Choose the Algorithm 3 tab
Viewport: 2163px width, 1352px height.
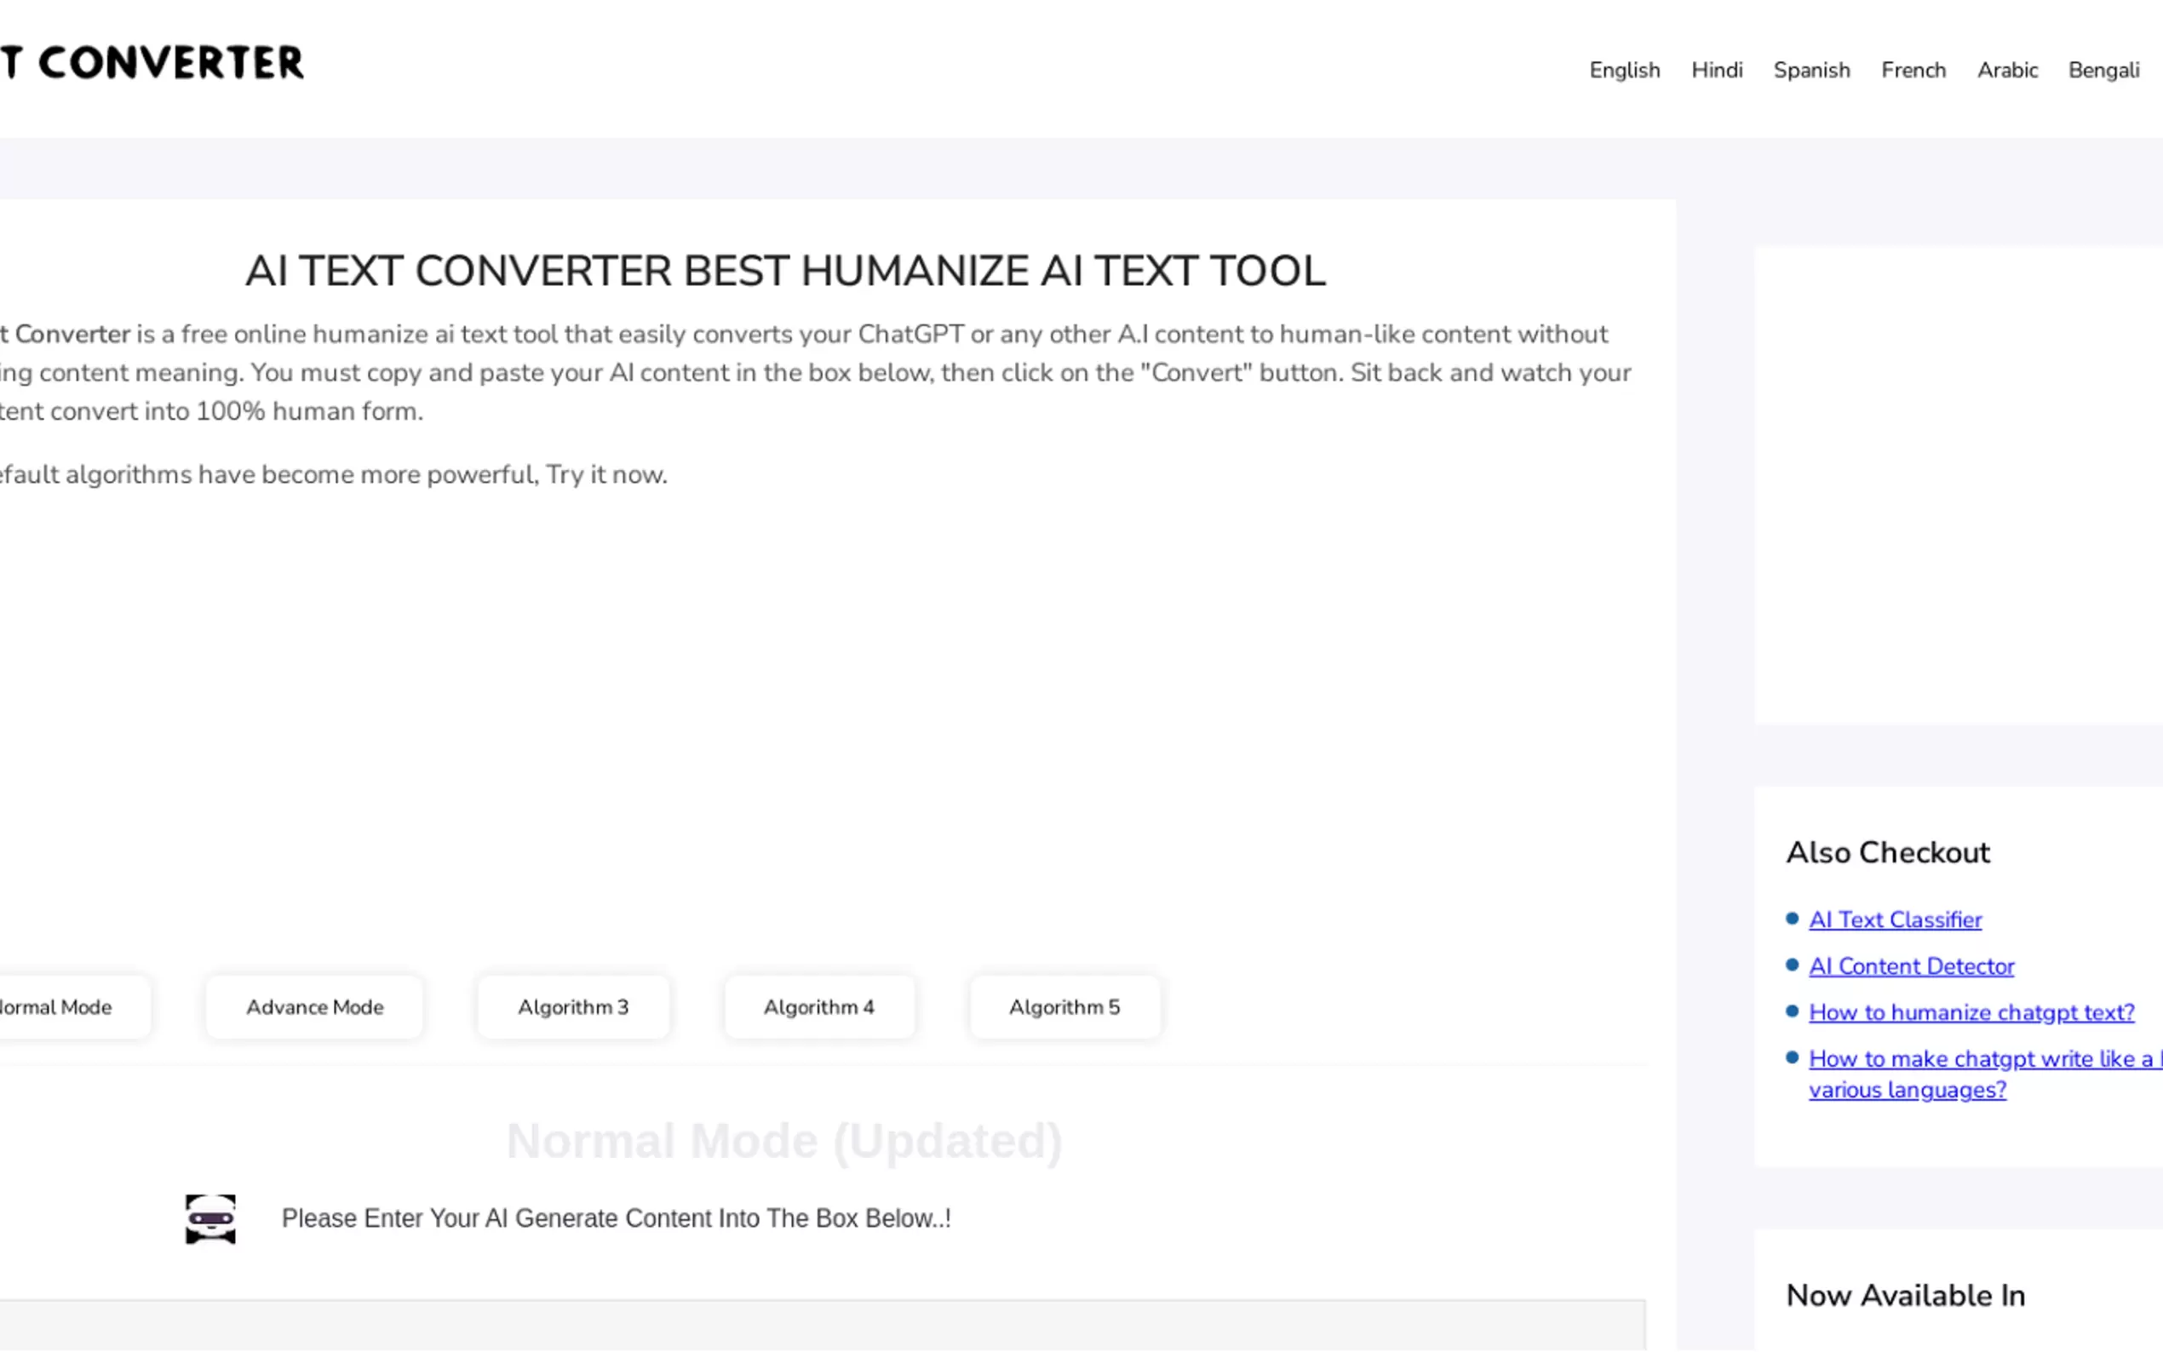pos(573,1007)
